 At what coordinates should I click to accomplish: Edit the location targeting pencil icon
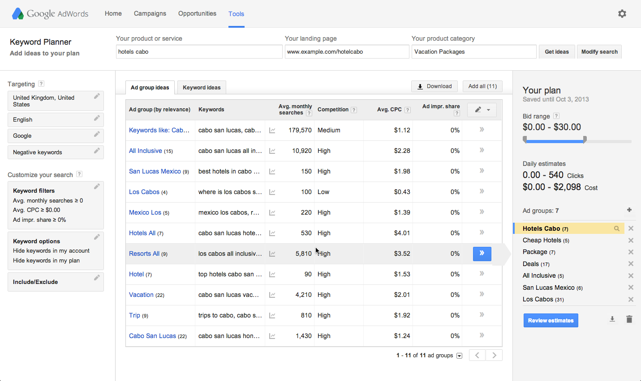coord(97,96)
